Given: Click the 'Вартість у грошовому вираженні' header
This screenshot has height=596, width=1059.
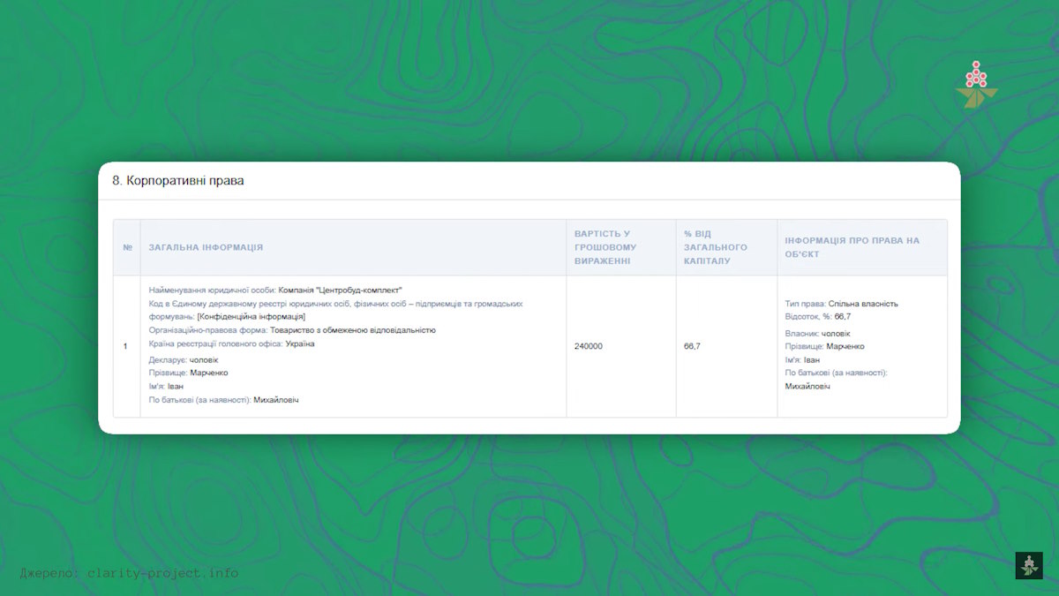Looking at the screenshot, I should point(605,247).
